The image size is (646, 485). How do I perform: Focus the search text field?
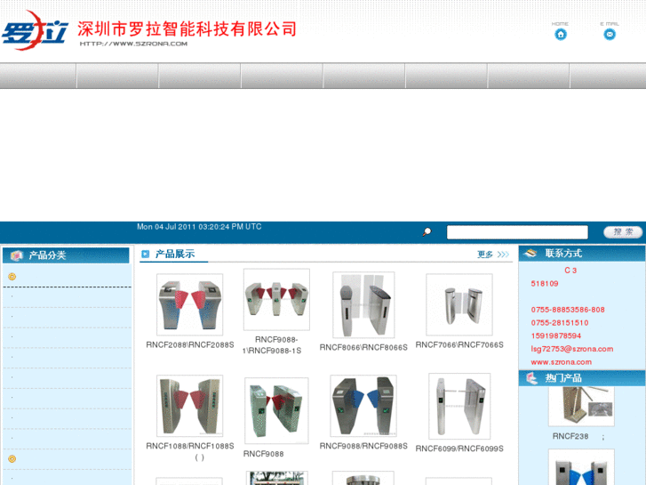tap(517, 232)
